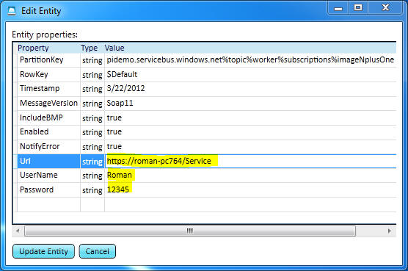Click the type cell in UserName row
The height and width of the screenshot is (271, 408).
pyautogui.click(x=92, y=176)
